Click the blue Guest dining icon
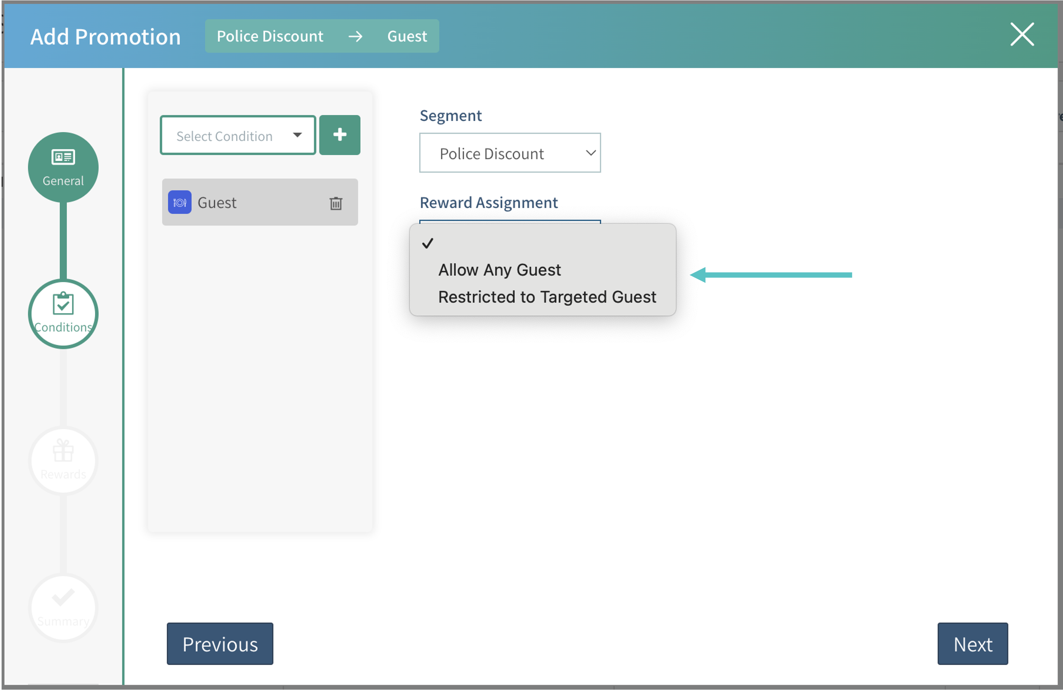Viewport: 1063px width, 690px height. point(179,202)
